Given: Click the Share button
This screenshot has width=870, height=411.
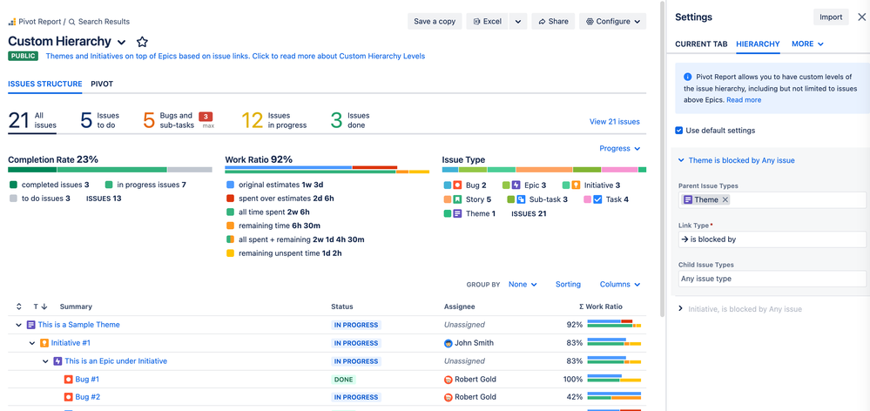Looking at the screenshot, I should [x=553, y=22].
